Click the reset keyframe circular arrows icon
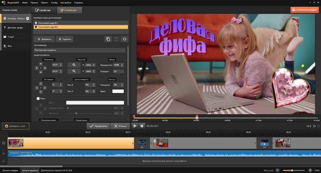 [124, 39]
